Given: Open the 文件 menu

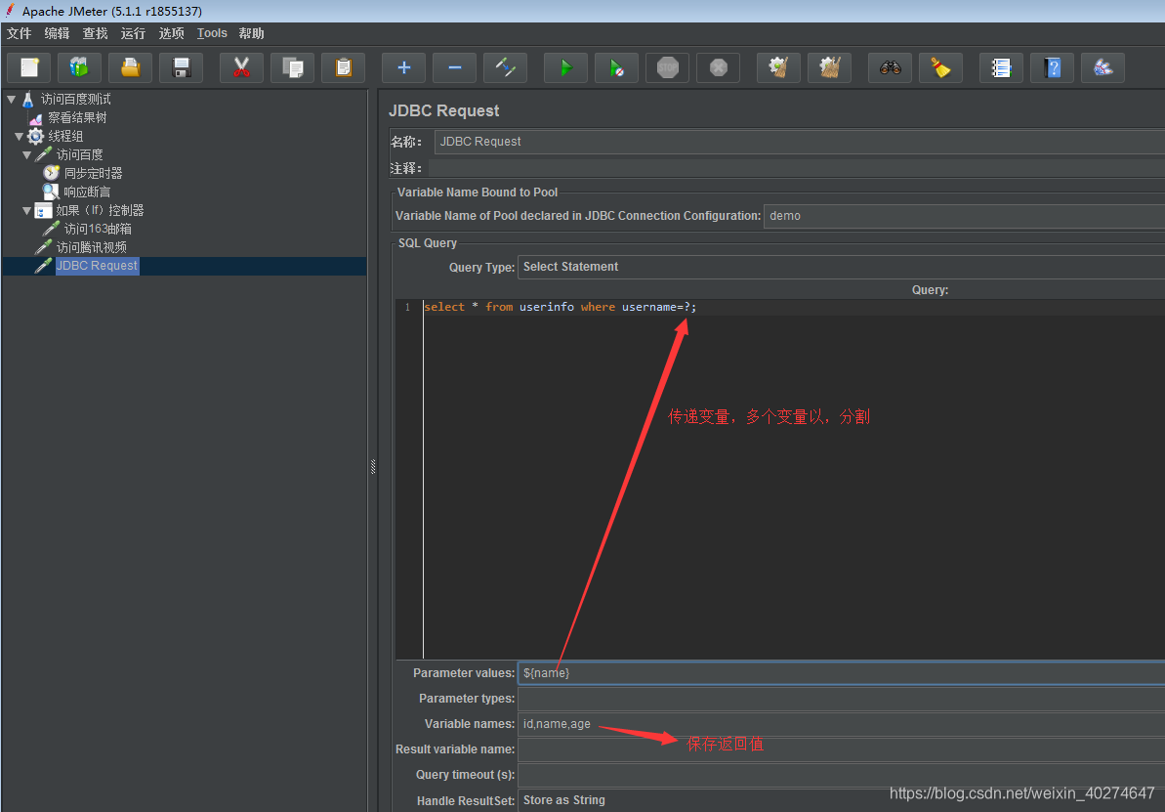Looking at the screenshot, I should point(20,33).
